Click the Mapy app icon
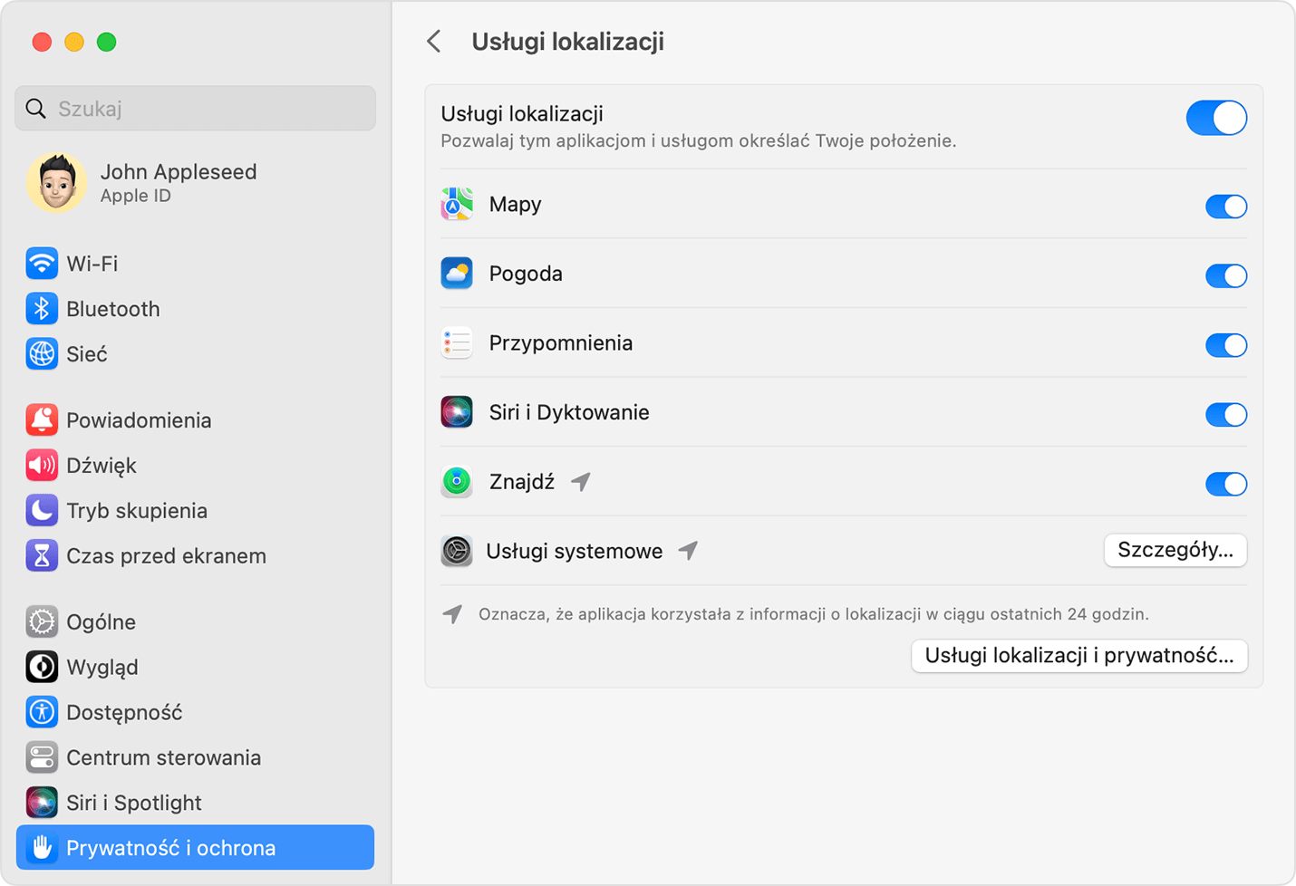Viewport: 1296px width, 886px height. 457,205
